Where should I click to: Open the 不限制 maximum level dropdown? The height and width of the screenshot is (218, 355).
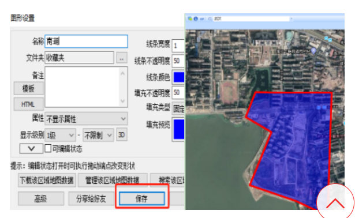pos(98,135)
